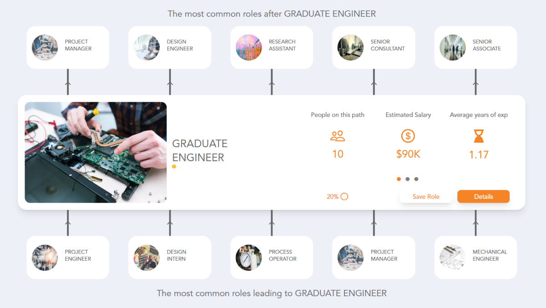
Task: Click the people-on-this-path icon
Action: point(338,136)
